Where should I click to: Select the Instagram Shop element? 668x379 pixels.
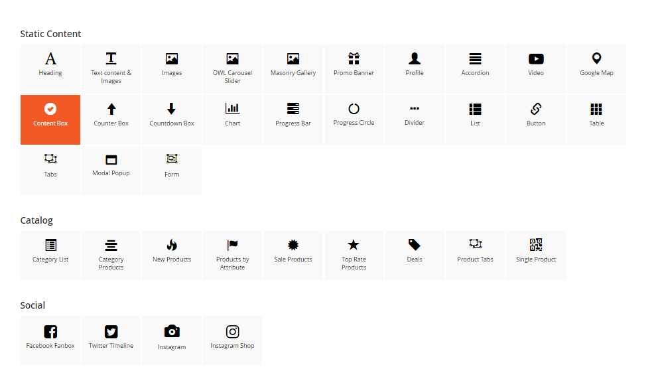[232, 340]
